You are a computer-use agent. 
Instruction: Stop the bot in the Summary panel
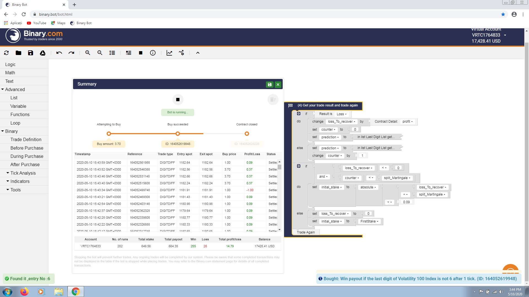coord(178,100)
